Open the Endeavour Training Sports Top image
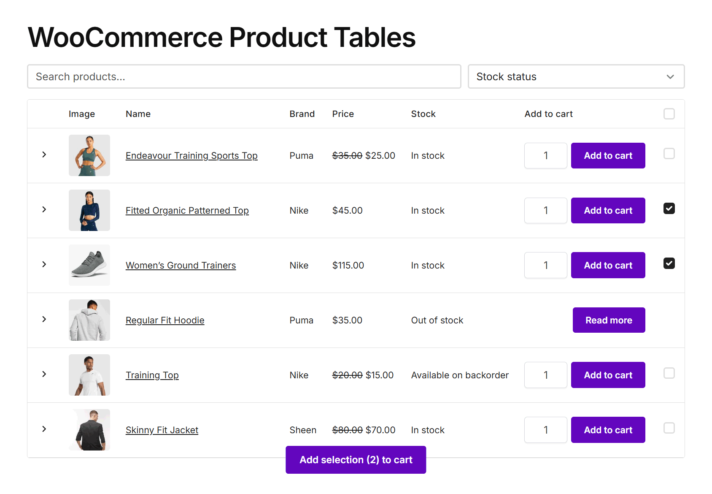This screenshot has height=494, width=712. pos(89,155)
